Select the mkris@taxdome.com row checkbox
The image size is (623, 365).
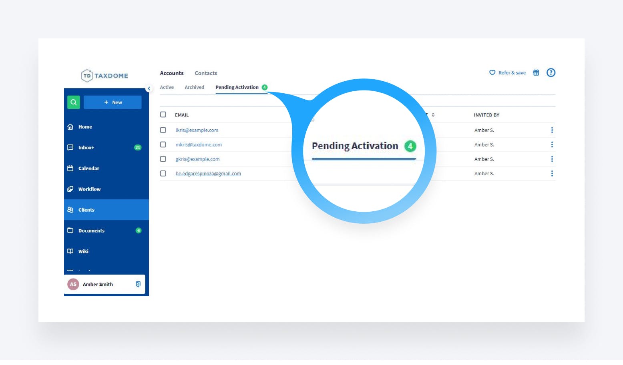(163, 144)
